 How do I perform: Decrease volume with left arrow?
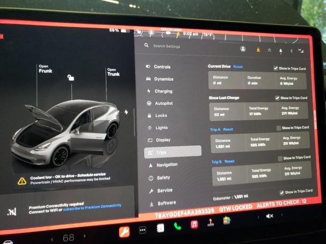point(258,217)
